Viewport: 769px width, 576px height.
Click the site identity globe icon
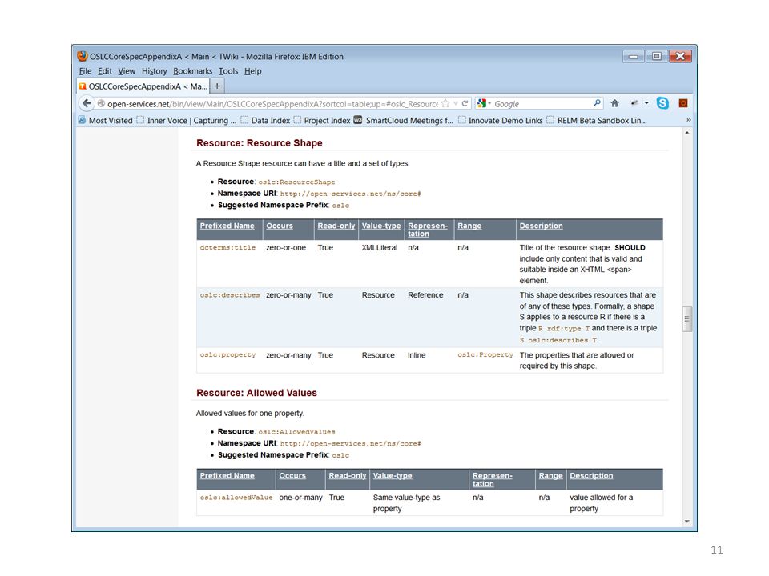click(x=101, y=103)
